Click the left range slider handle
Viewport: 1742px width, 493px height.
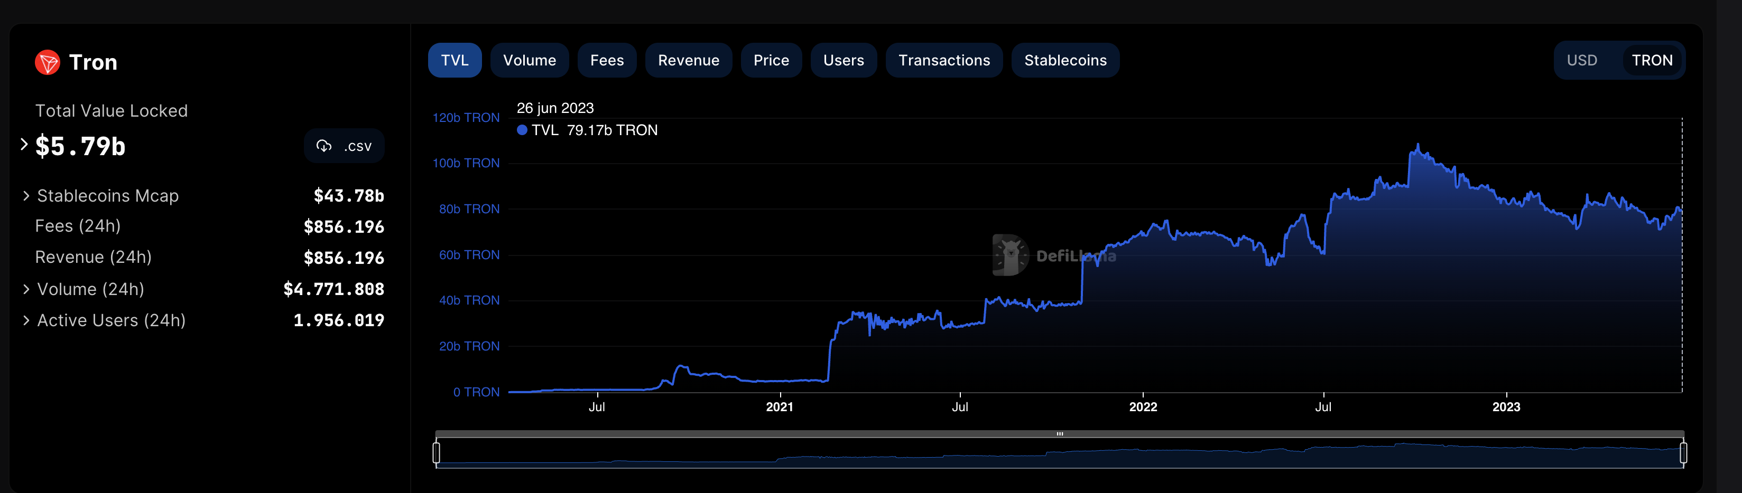[436, 452]
